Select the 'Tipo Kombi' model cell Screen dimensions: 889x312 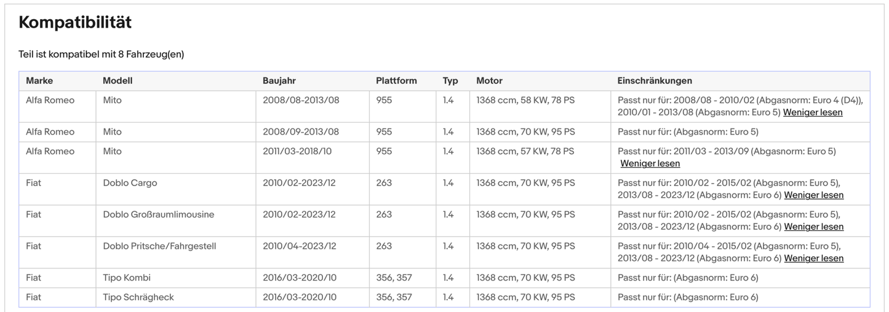click(127, 278)
